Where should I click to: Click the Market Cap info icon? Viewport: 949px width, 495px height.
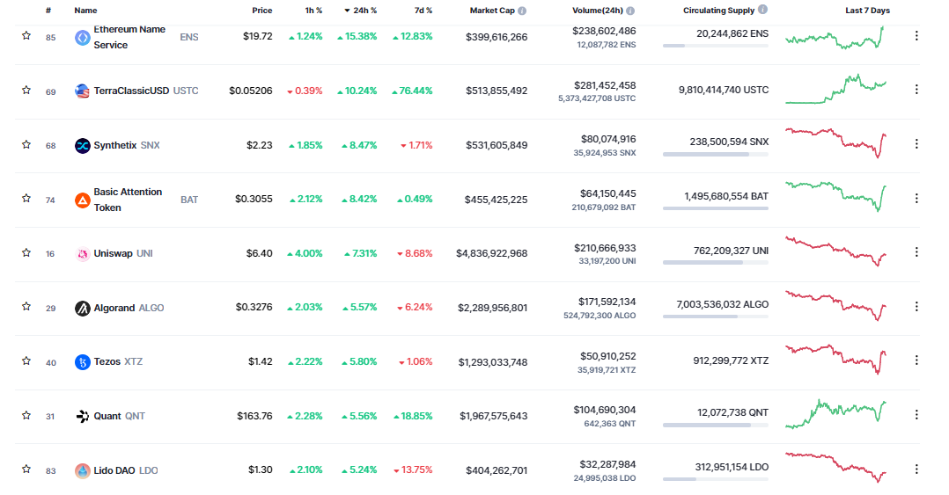coord(522,11)
